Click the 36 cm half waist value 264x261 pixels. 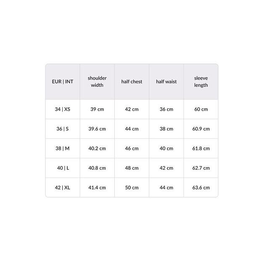(166, 109)
